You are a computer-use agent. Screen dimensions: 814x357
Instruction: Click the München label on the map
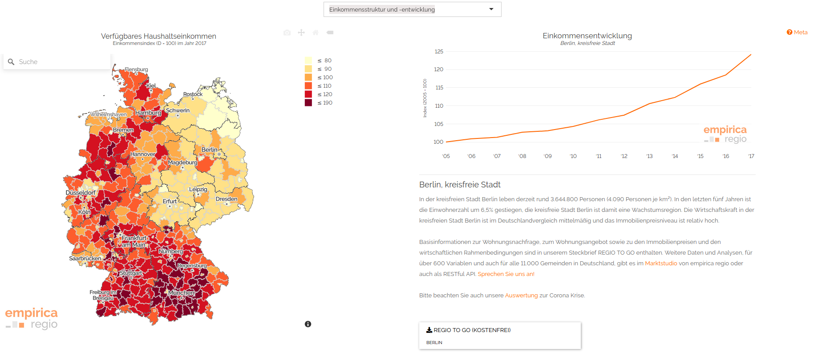(x=181, y=293)
